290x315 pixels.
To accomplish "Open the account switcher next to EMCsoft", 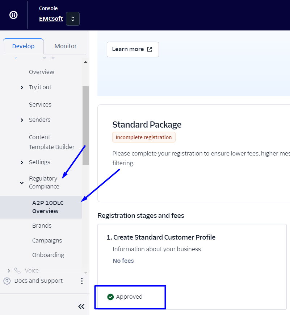I will [x=73, y=19].
